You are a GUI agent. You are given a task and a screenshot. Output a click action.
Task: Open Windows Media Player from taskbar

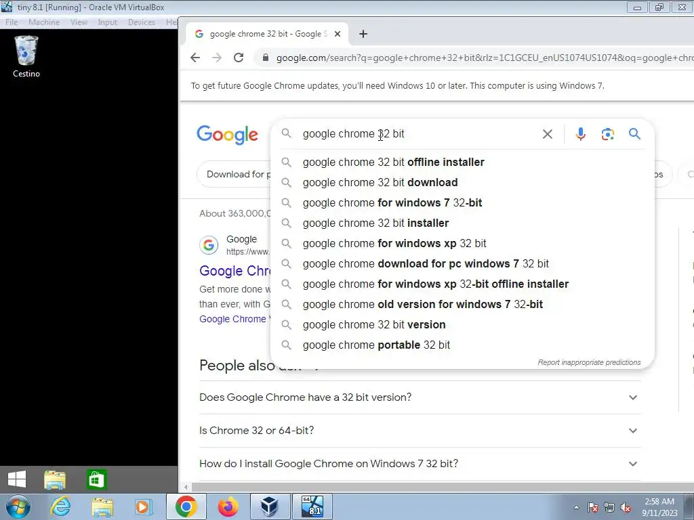143,506
